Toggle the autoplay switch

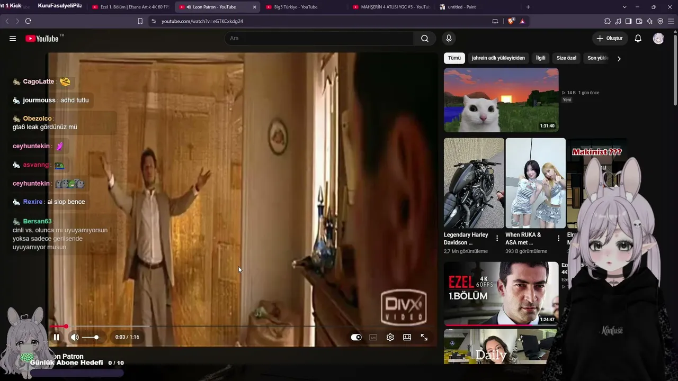tap(356, 337)
